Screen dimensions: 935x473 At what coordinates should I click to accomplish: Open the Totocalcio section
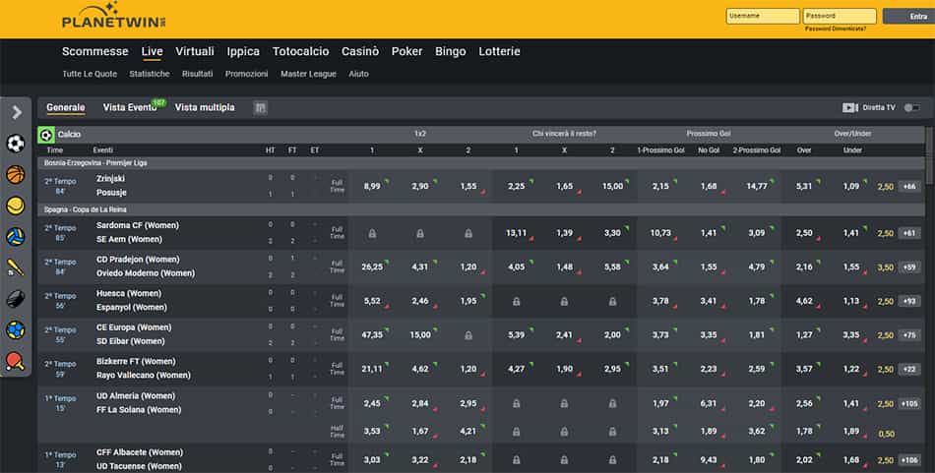tap(300, 52)
